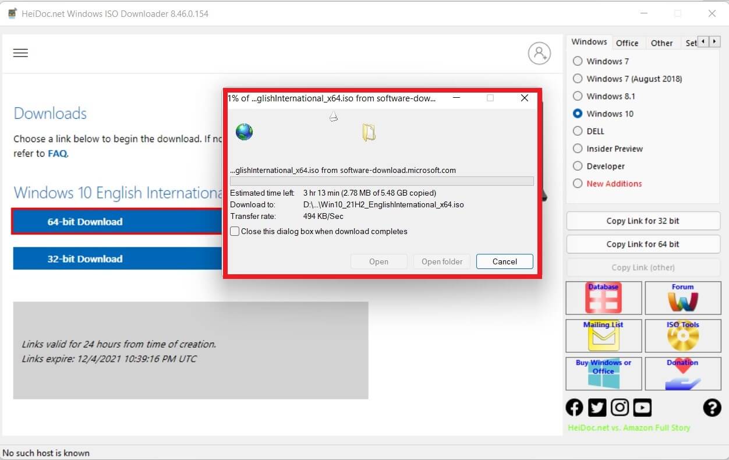729x460 pixels.
Task: Open the hamburger menu
Action: click(20, 53)
